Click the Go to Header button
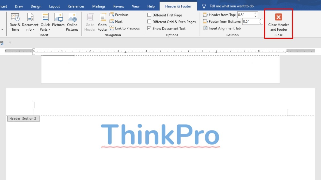 click(x=90, y=22)
